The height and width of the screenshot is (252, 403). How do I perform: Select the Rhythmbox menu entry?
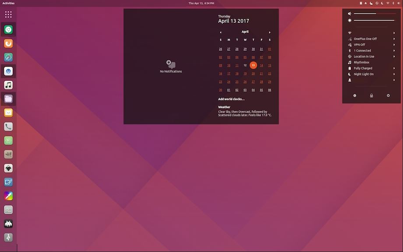coord(361,62)
